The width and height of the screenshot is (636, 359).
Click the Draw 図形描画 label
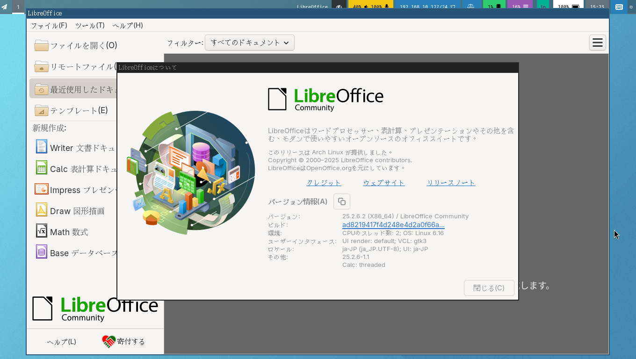(77, 211)
